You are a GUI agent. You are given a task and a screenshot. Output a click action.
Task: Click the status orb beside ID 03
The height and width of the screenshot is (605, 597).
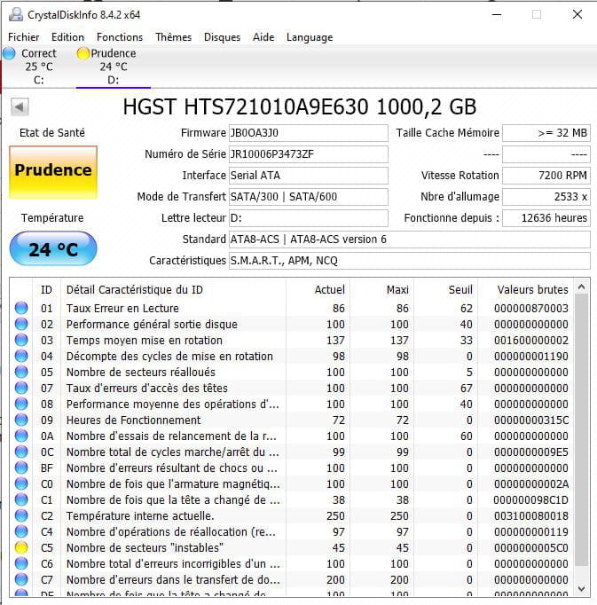[21, 340]
